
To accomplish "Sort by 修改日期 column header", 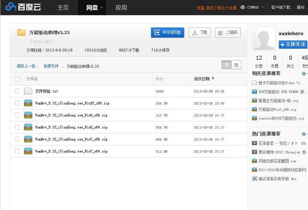I will (x=202, y=79).
